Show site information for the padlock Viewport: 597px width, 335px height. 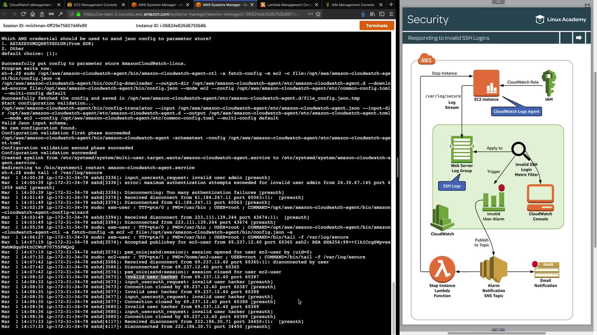(78, 14)
